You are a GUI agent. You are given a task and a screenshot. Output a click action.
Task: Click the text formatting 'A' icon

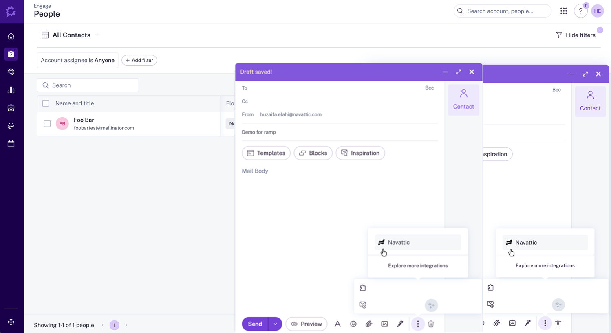[337, 324]
